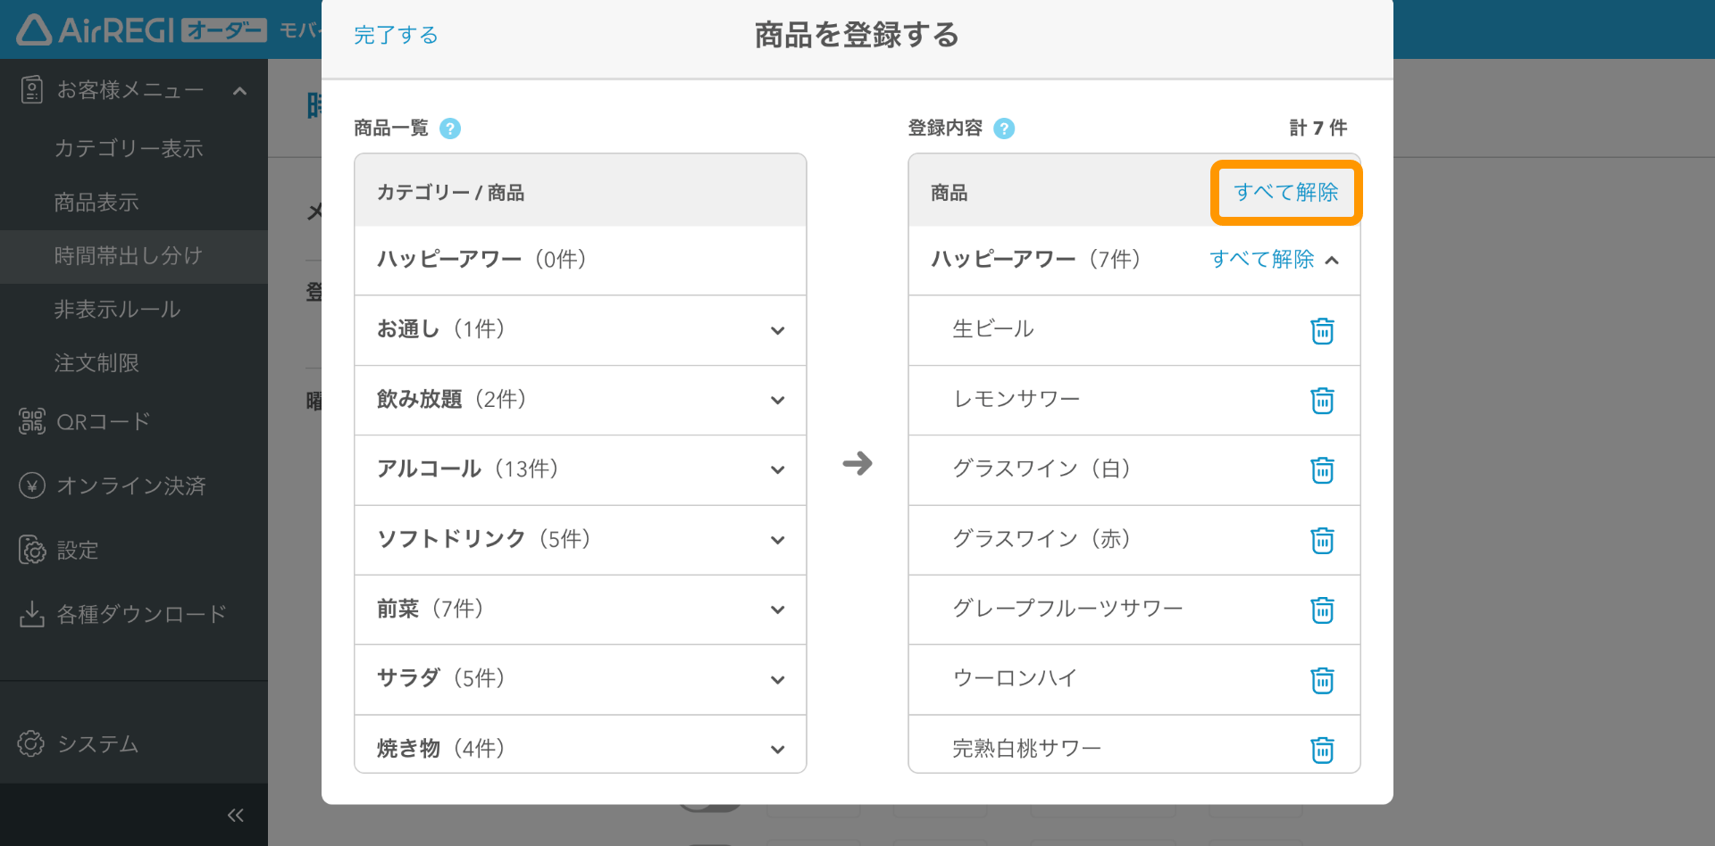Viewport: 1715px width, 846px height.
Task: Click highlighted すべて解除 in 商品 header
Action: click(1286, 192)
